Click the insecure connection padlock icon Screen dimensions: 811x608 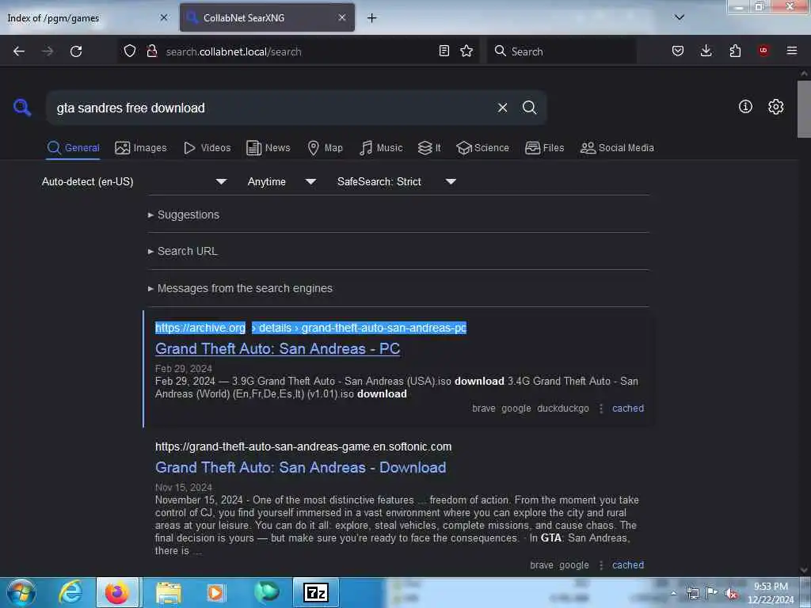151,51
